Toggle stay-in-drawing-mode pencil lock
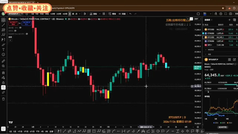This screenshot has width=238, height=134. click(x=3, y=78)
